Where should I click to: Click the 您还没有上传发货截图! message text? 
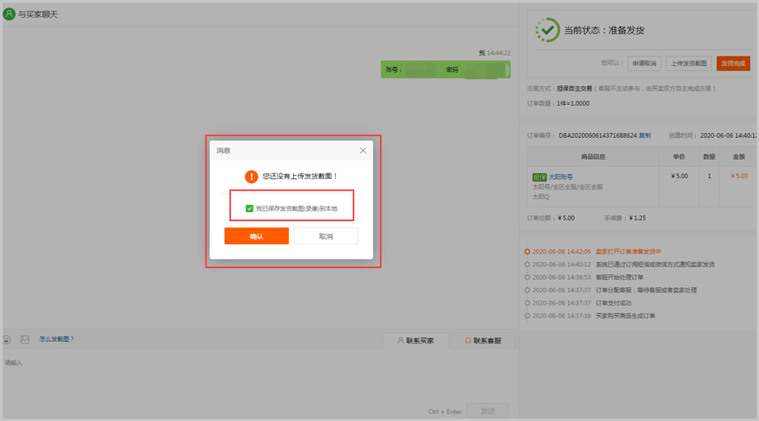click(300, 176)
